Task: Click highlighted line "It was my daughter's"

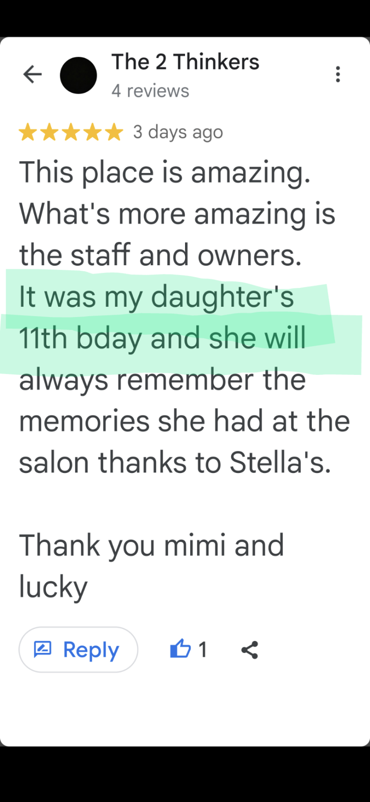Action: [x=156, y=297]
